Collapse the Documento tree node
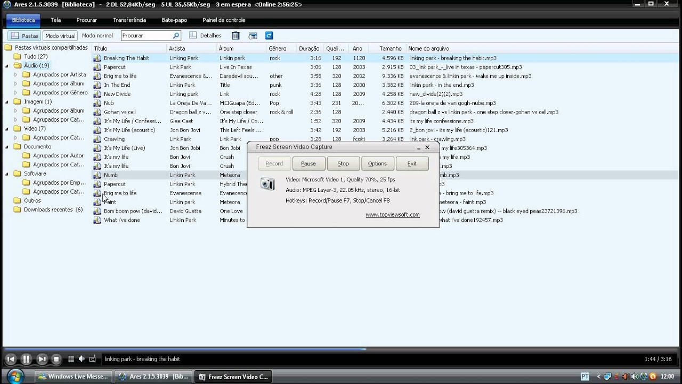Screen dimensions: 682x384 7,147
